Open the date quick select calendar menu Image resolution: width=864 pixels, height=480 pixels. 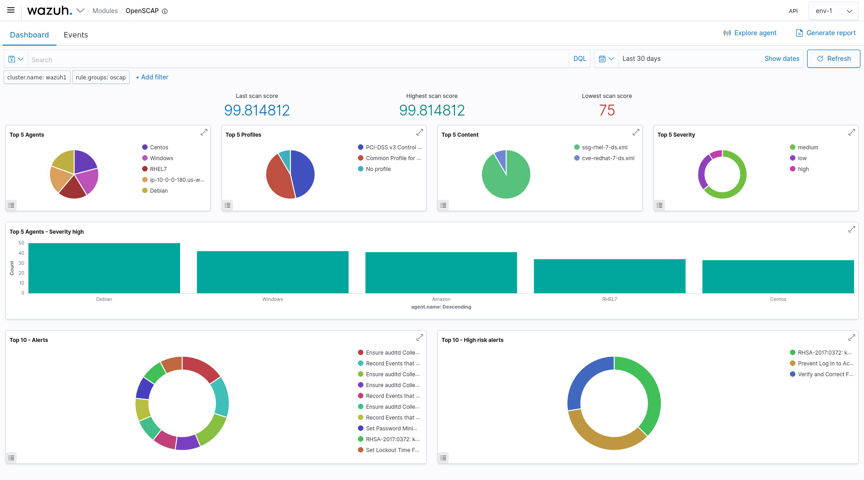click(606, 59)
